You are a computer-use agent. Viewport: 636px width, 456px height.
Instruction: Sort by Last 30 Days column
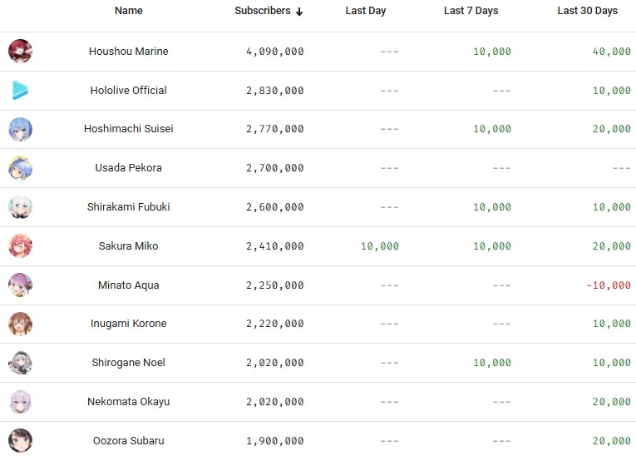click(x=587, y=11)
